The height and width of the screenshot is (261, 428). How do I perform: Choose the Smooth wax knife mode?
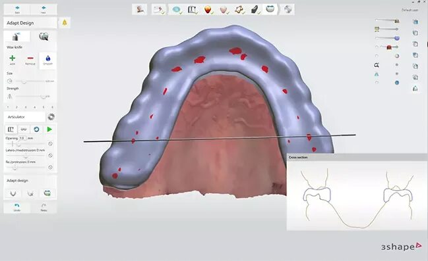point(47,60)
